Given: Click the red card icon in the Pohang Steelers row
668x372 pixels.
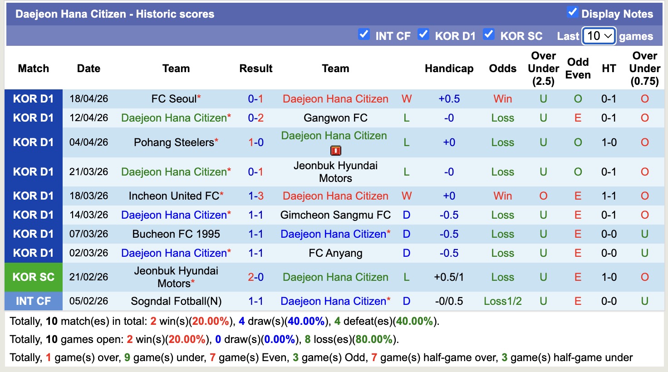Looking at the screenshot, I should tap(335, 150).
